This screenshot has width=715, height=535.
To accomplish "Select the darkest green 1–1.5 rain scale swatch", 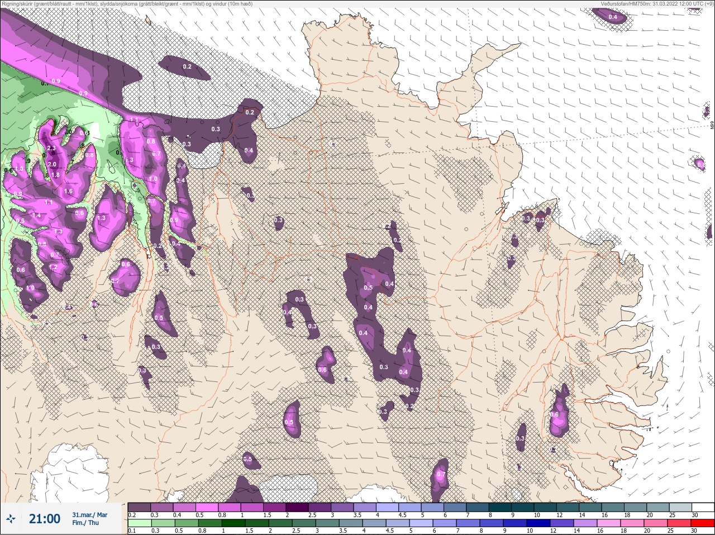I will point(233,523).
